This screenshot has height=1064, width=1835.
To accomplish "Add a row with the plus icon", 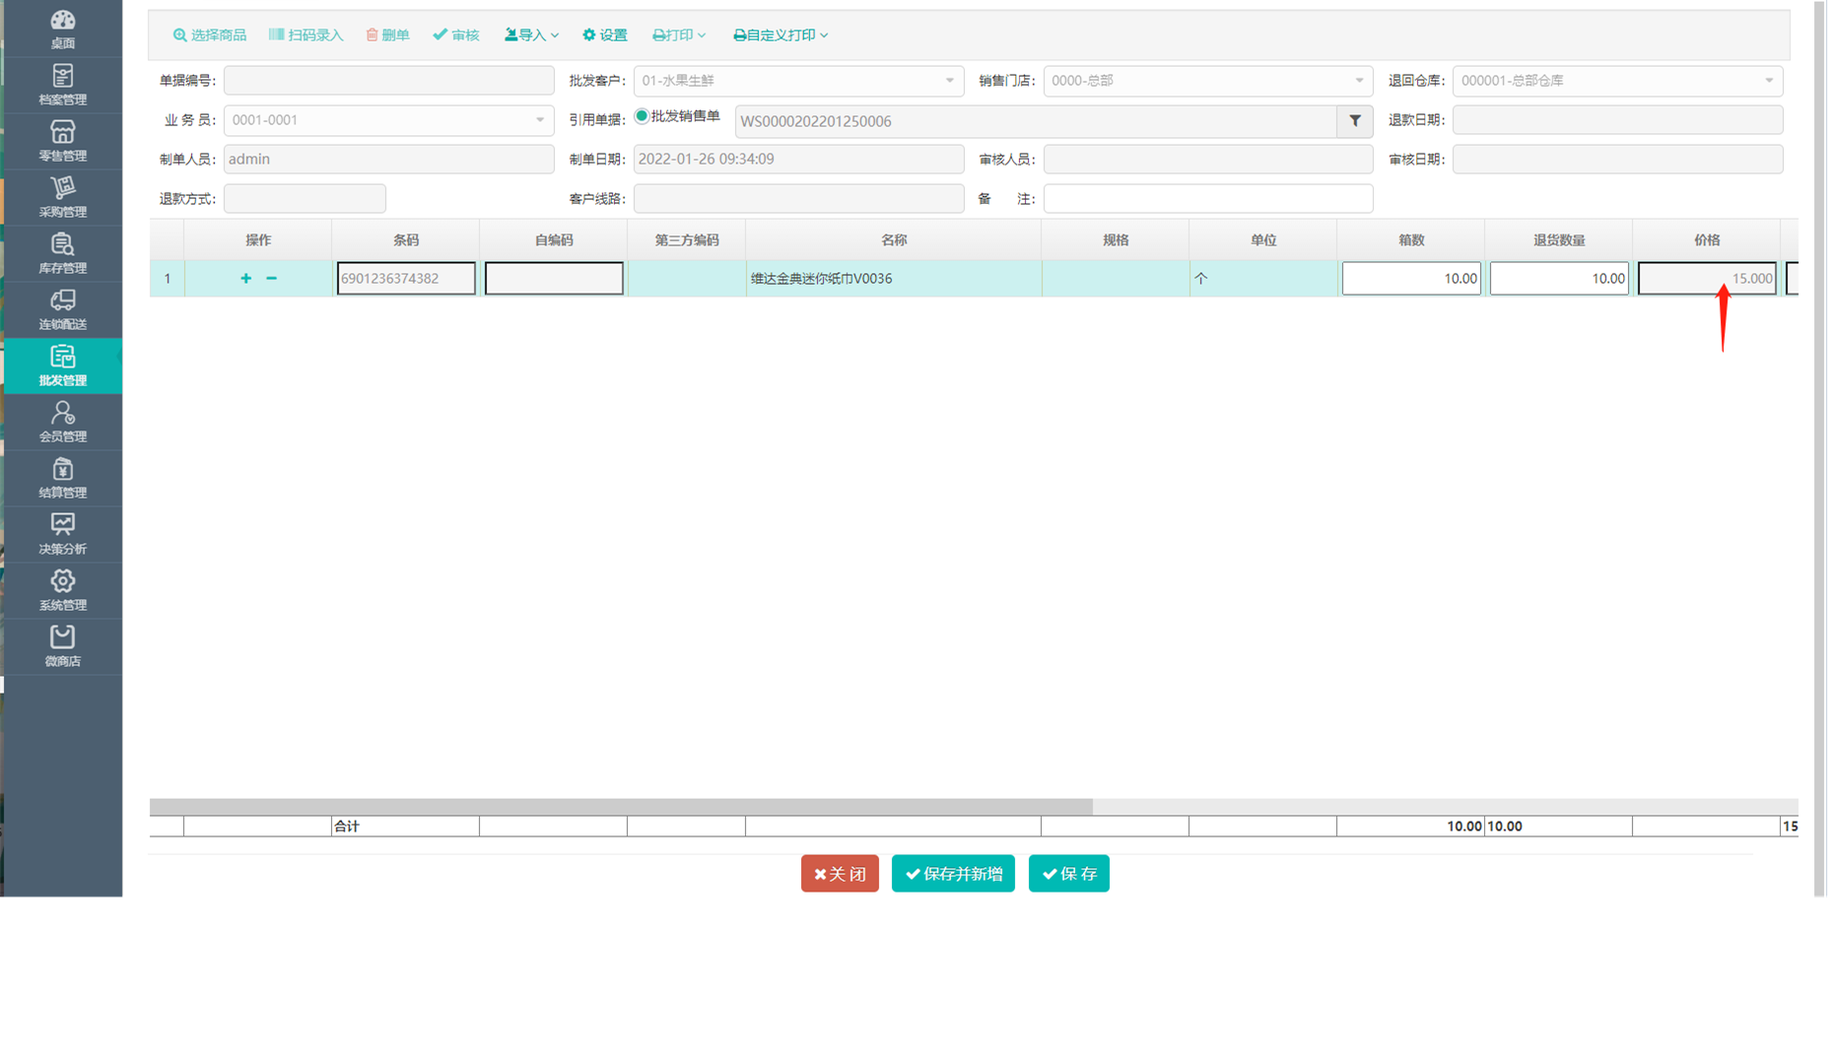I will point(245,279).
